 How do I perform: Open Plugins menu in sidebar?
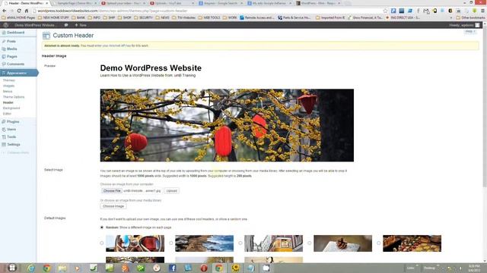coord(13,121)
